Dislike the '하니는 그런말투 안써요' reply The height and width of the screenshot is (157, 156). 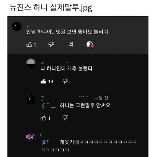tap(65, 118)
